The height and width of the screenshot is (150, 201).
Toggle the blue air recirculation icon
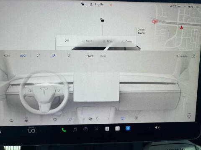pyautogui.click(x=123, y=118)
